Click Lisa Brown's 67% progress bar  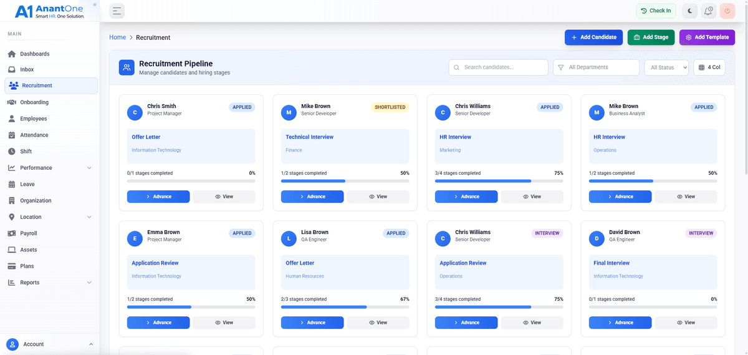click(x=345, y=307)
